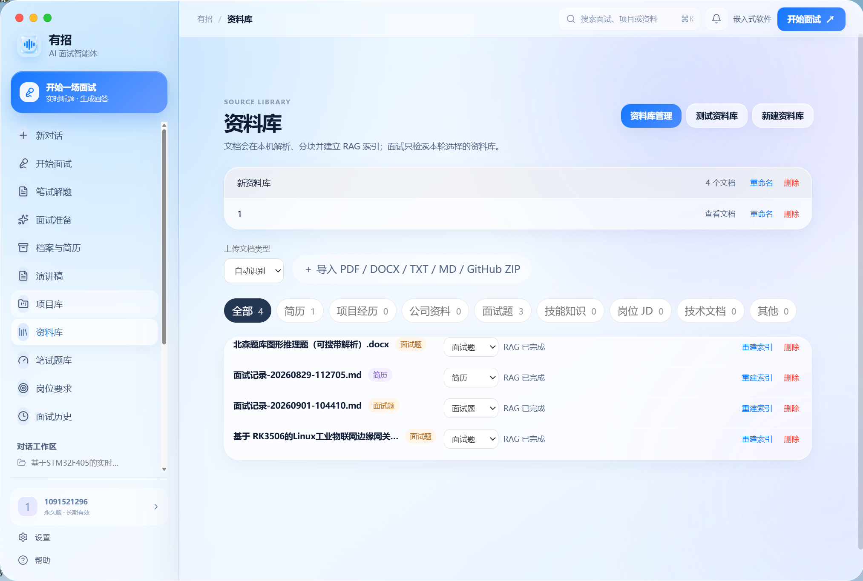Click 重命名 in 新资料库 header row

click(761, 183)
